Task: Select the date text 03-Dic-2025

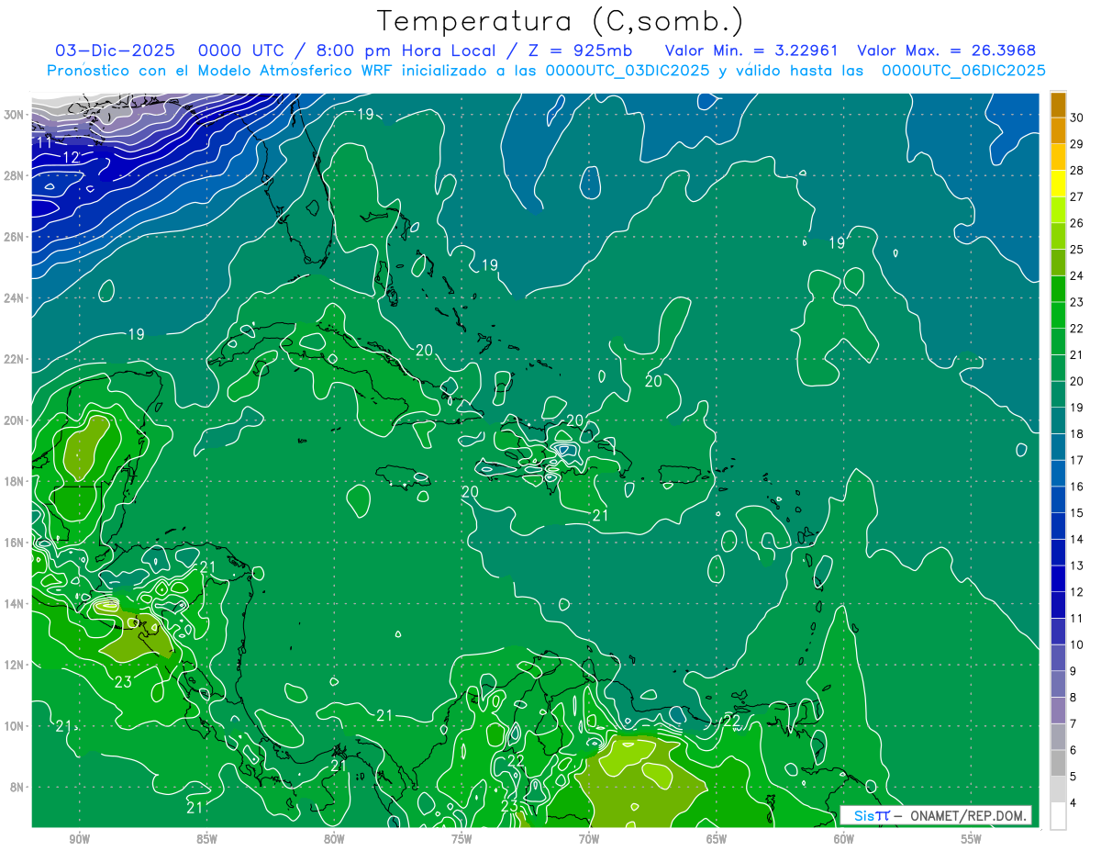Action: point(117,50)
